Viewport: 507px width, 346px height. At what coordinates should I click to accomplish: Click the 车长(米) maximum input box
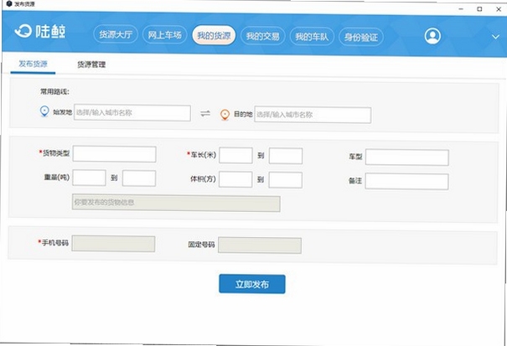click(286, 156)
